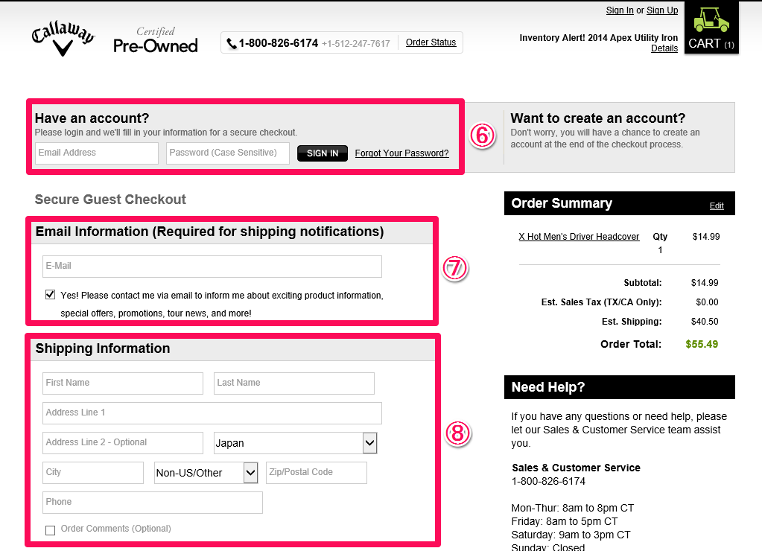Edit the Order Summary
Viewport: 762px width, 551px height.
717,206
